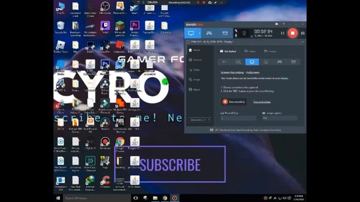This screenshot has width=360, height=202.
Task: Open Video settings in Bandicam sidebar
Action: tap(194, 70)
